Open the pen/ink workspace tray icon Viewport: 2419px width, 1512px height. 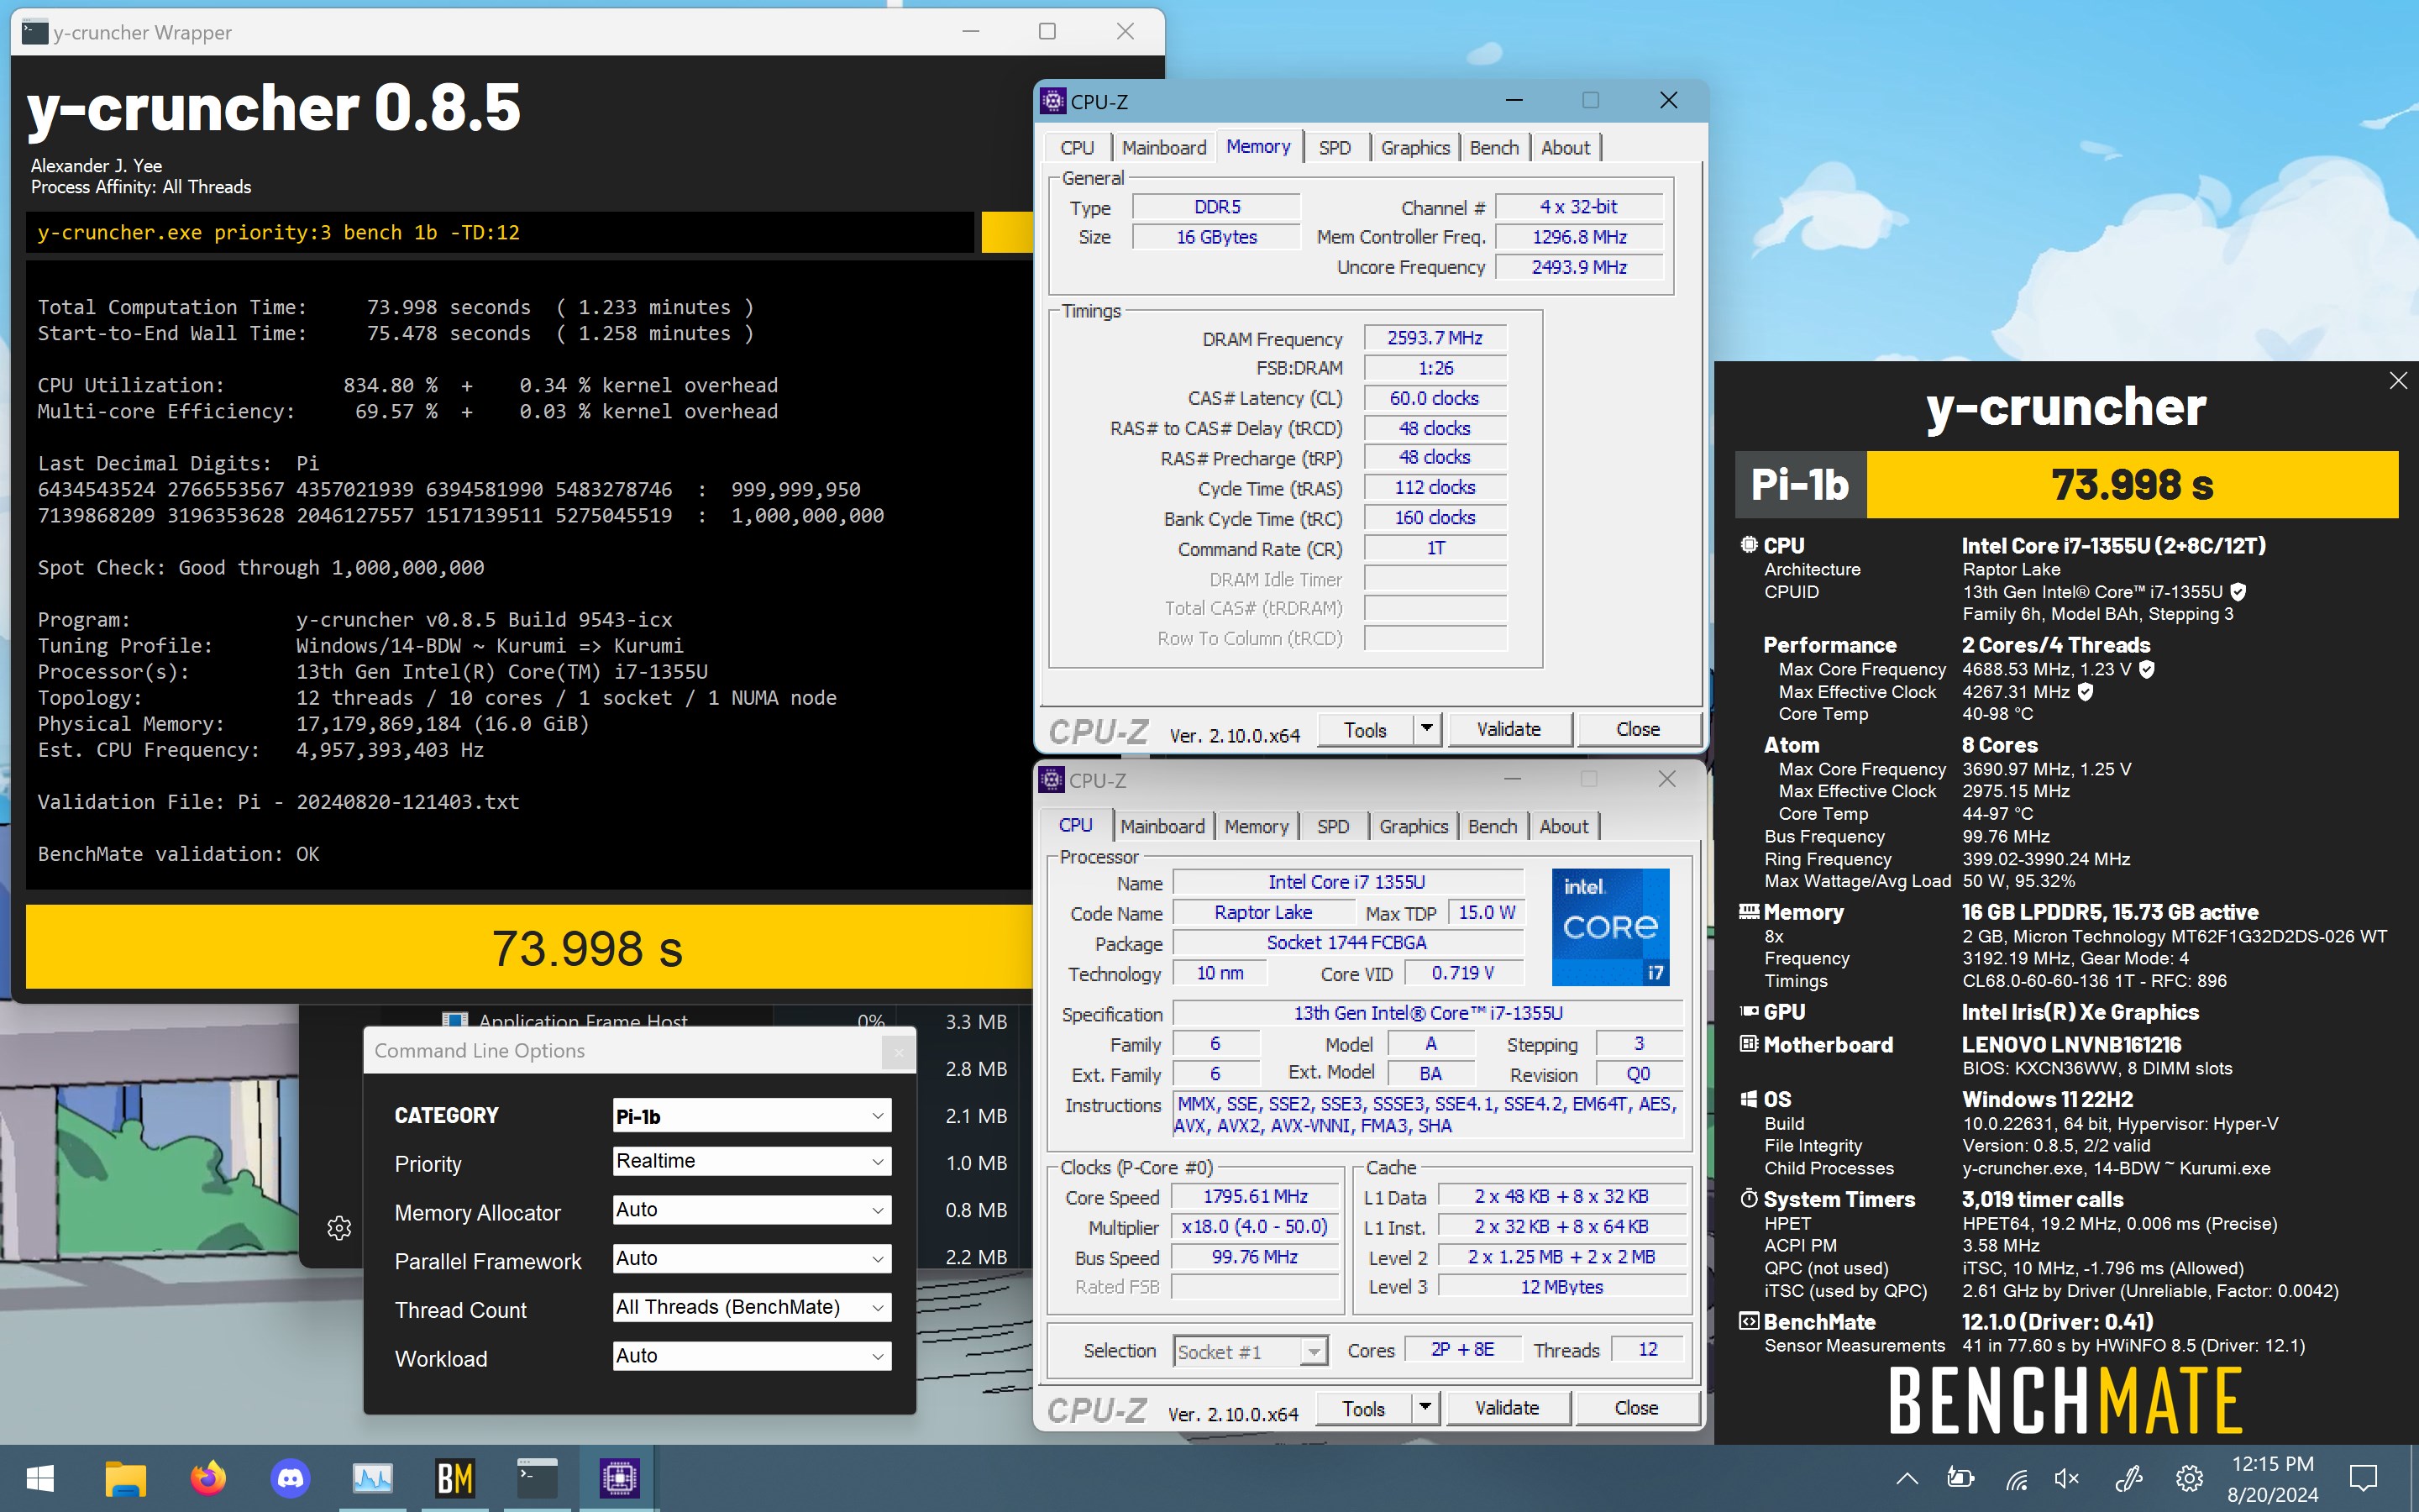pyautogui.click(x=2130, y=1478)
